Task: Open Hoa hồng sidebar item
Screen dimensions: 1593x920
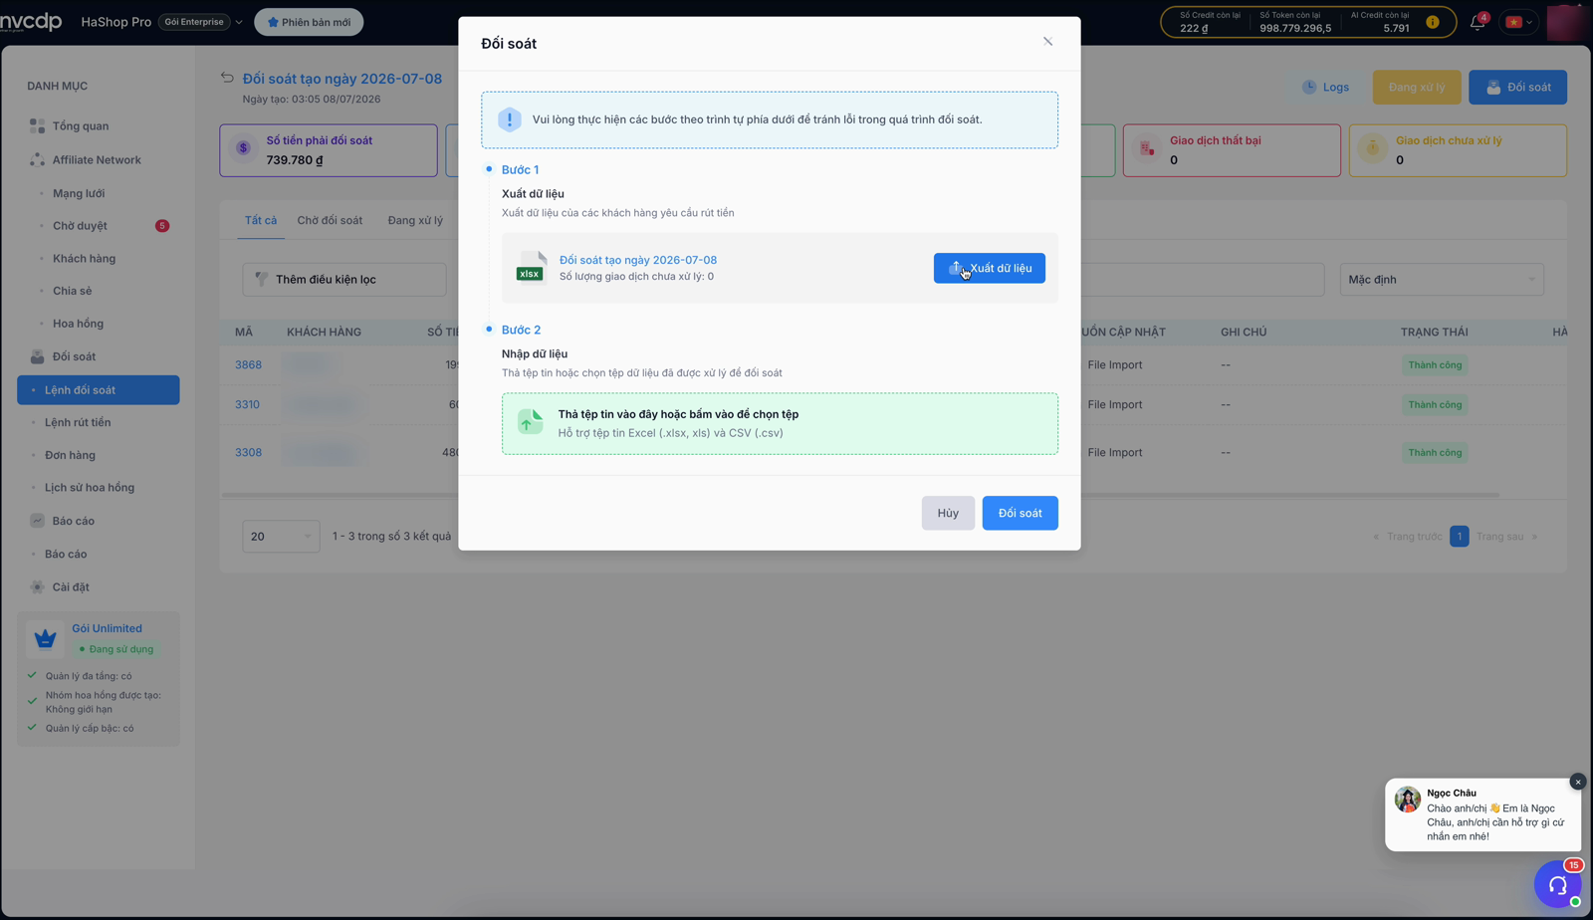Action: pyautogui.click(x=78, y=324)
